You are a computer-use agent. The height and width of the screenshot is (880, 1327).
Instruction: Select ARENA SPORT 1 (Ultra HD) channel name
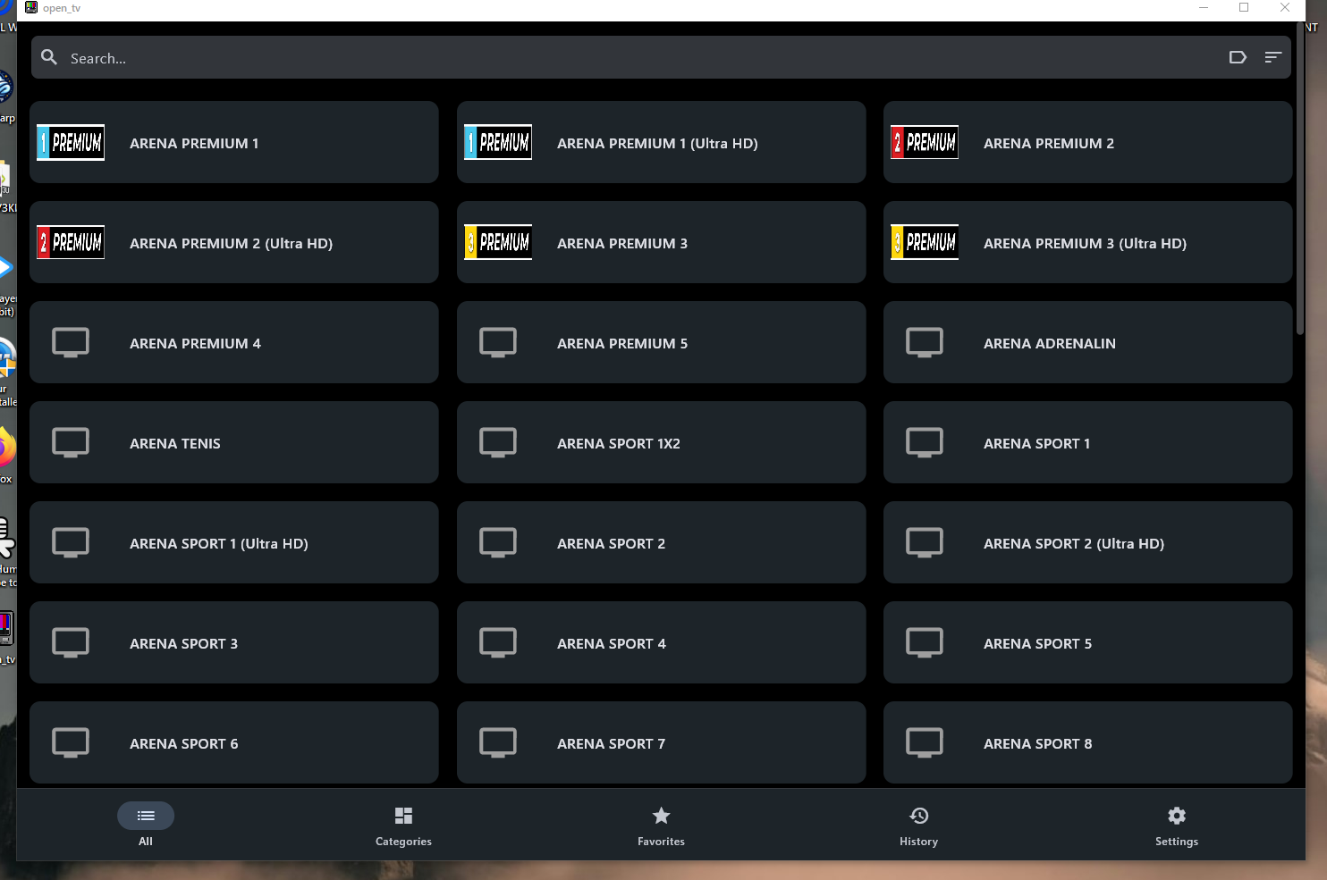(219, 543)
